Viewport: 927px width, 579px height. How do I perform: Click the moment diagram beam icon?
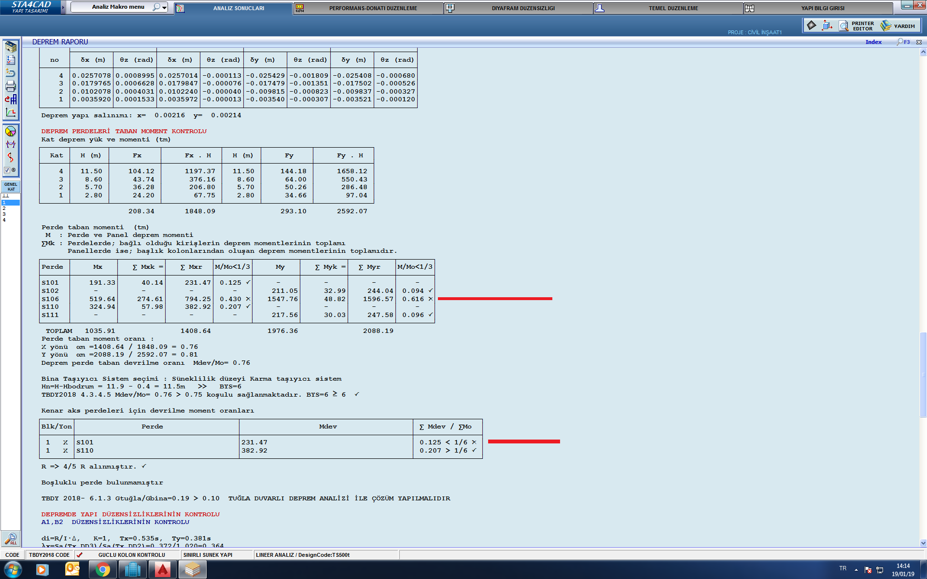11,144
